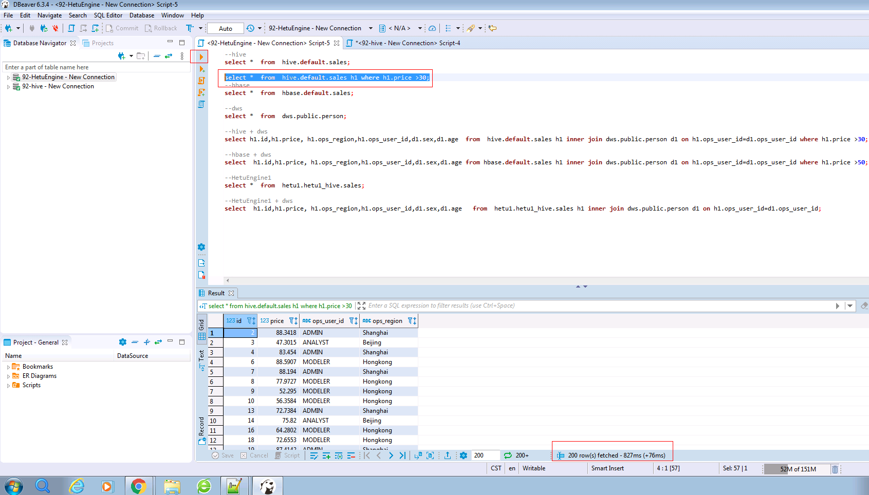The image size is (869, 495).
Task: Click the Disconnect icon in the main toolbar
Action: 55,28
